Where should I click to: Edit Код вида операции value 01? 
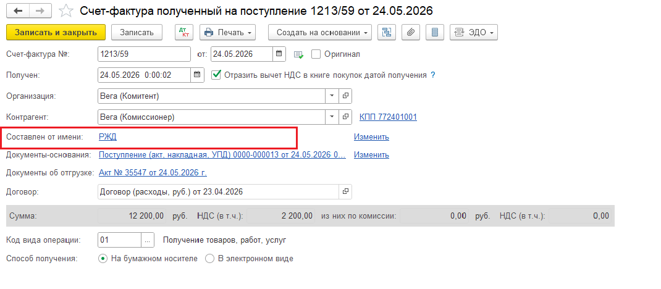coord(119,240)
